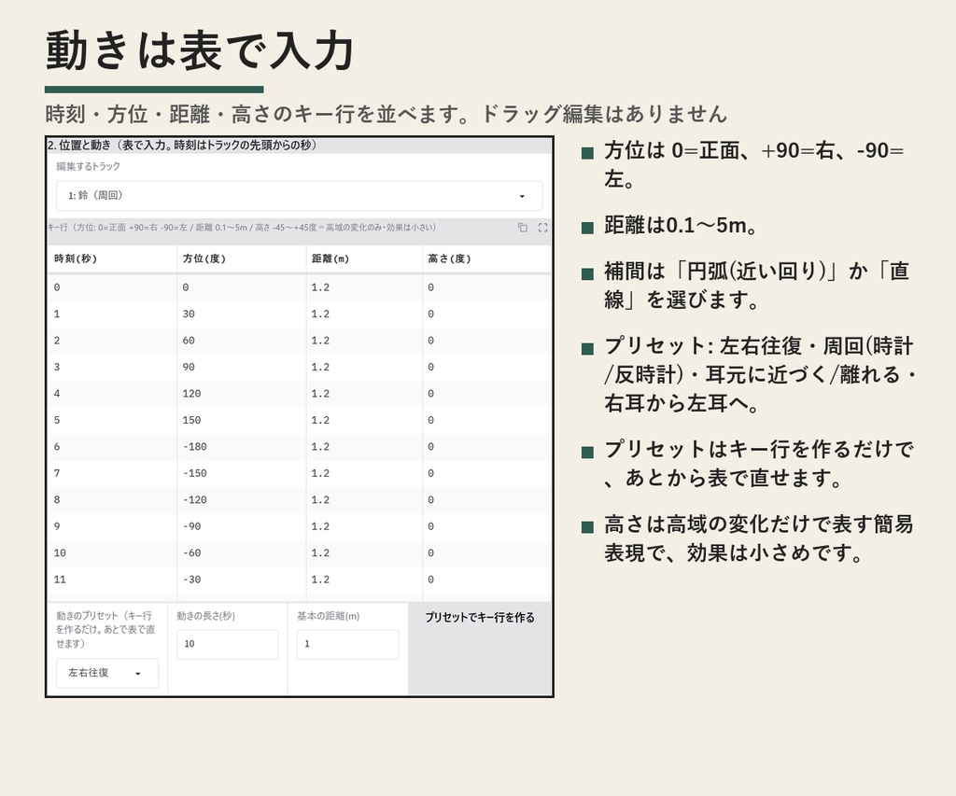The image size is (956, 796).
Task: Click the 2. 位置と動き section heading
Action: tap(182, 145)
